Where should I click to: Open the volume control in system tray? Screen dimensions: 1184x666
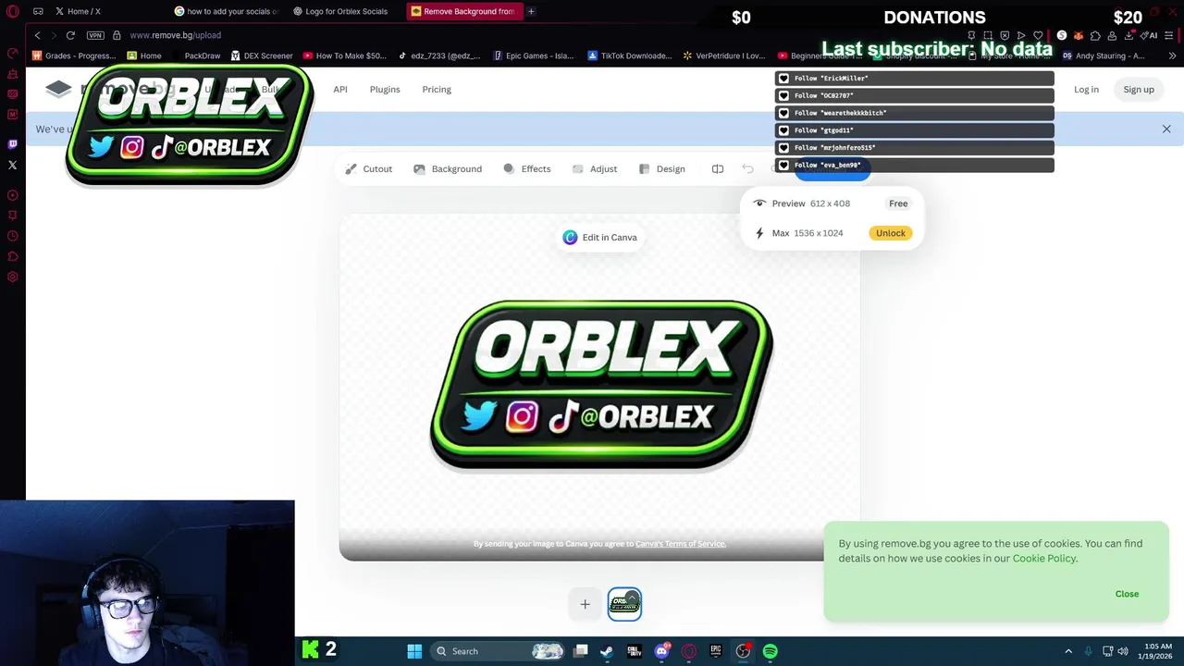(1123, 651)
